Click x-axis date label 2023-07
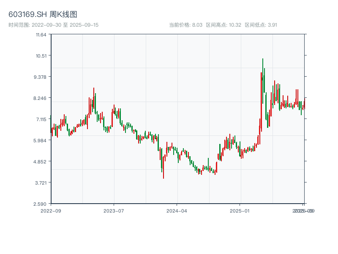 (x=114, y=211)
